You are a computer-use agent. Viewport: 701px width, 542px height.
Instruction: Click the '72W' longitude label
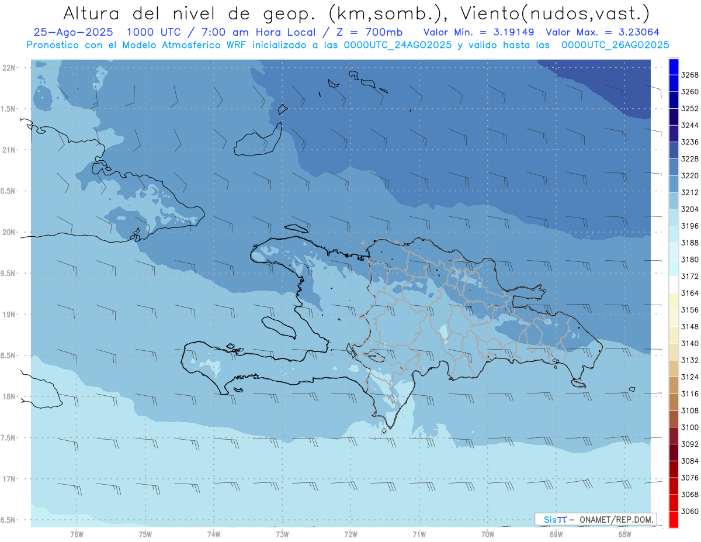[350, 534]
